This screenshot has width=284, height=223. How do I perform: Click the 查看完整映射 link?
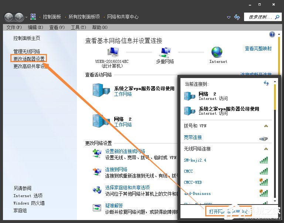pos(258,48)
